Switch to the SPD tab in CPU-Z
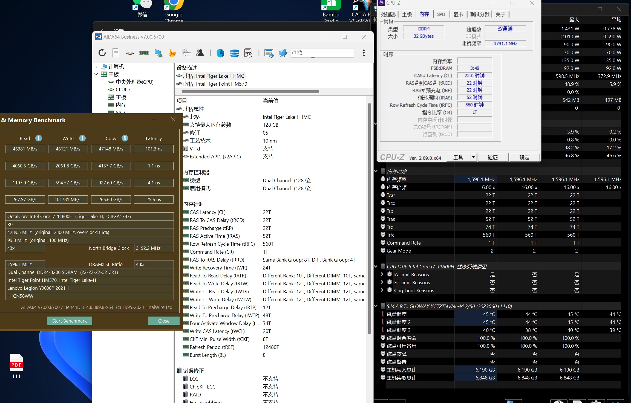Screen dimensions: 631x403 tap(441, 14)
